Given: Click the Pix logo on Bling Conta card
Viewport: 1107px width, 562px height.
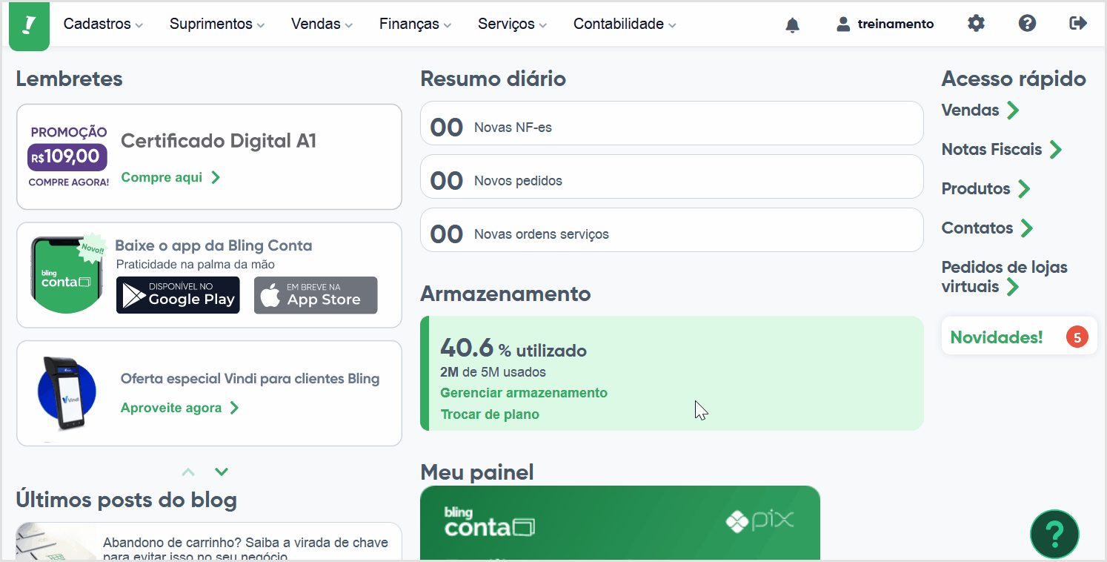Looking at the screenshot, I should (759, 520).
